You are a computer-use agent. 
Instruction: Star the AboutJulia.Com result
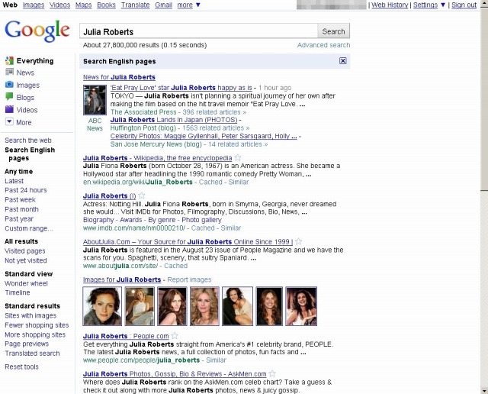click(x=298, y=241)
